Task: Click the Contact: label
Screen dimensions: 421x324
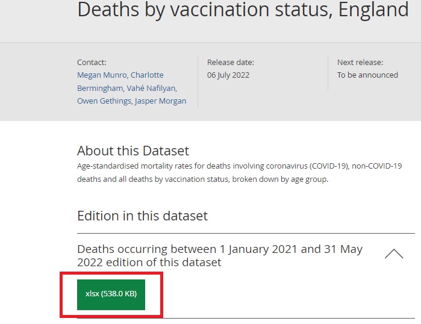Action: (x=92, y=62)
